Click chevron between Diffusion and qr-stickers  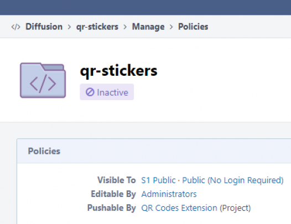click(x=69, y=27)
